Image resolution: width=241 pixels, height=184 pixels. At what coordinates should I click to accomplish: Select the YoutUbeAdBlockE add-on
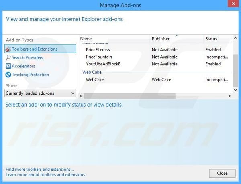tap(103, 64)
